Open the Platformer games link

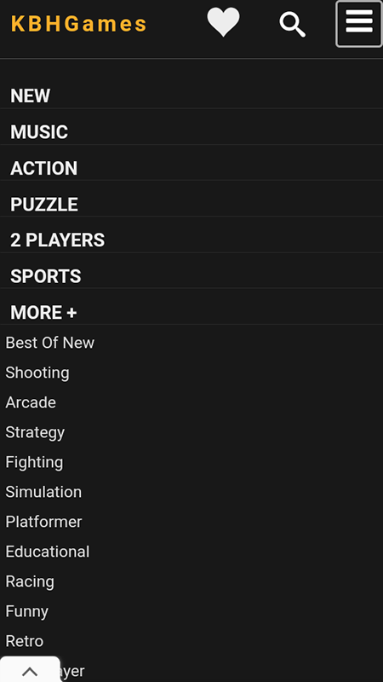tap(43, 522)
